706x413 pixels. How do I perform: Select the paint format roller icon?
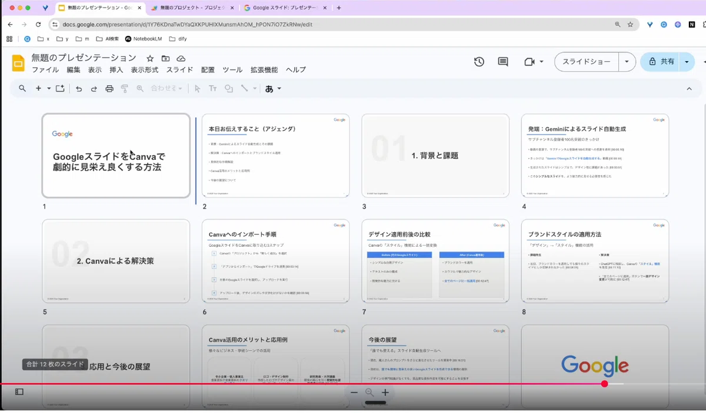click(125, 89)
